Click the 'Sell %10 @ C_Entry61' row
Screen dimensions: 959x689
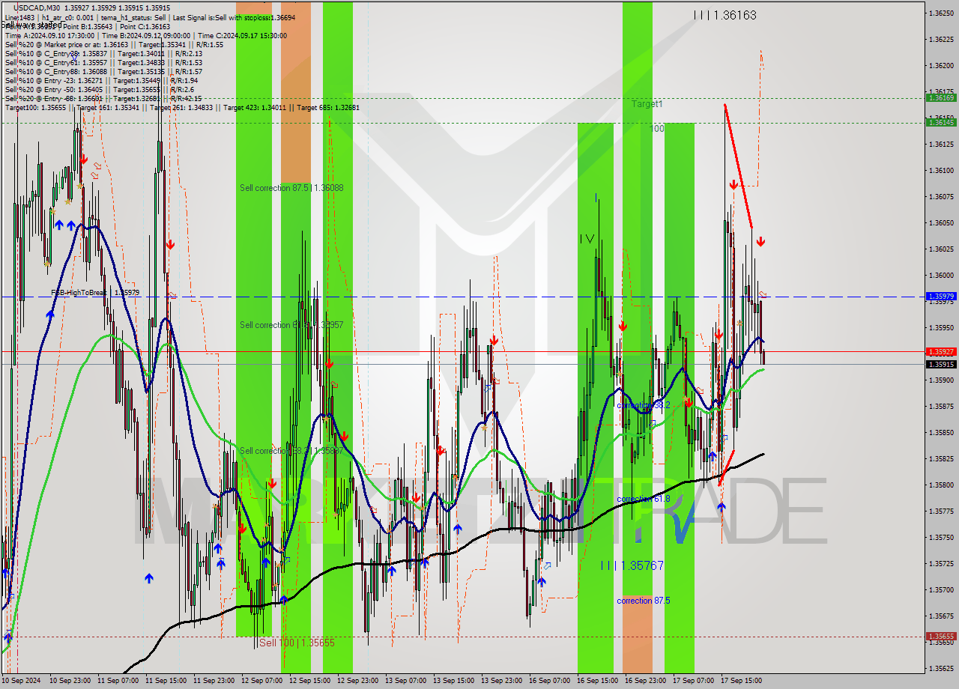coord(103,62)
